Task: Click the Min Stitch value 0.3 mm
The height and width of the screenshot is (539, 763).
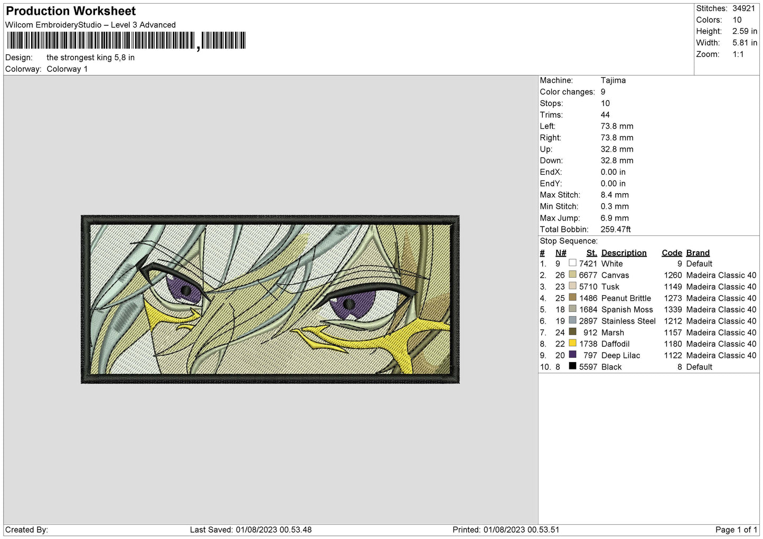Action: 615,206
